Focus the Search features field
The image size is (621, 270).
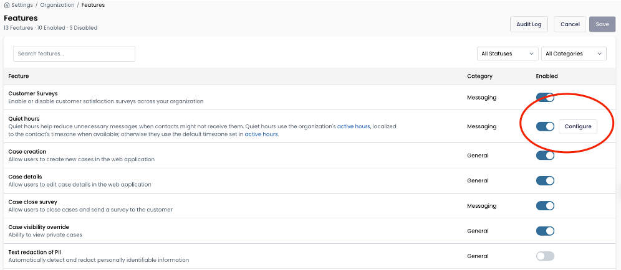pyautogui.click(x=74, y=54)
